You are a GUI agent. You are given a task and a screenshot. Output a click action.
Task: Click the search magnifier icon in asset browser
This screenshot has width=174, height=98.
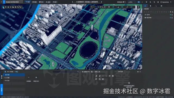click(x=78, y=72)
